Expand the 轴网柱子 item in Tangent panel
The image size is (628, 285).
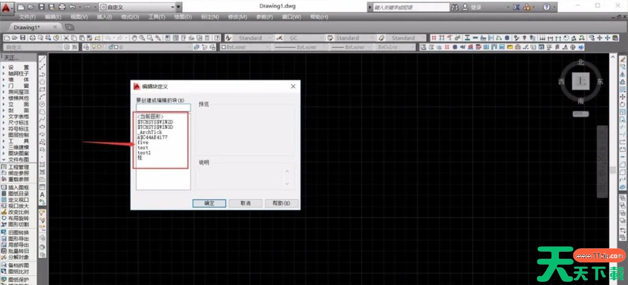(18, 74)
